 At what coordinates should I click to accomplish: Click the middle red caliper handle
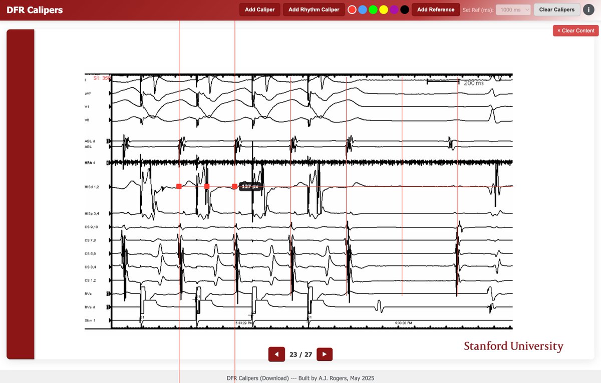point(207,186)
